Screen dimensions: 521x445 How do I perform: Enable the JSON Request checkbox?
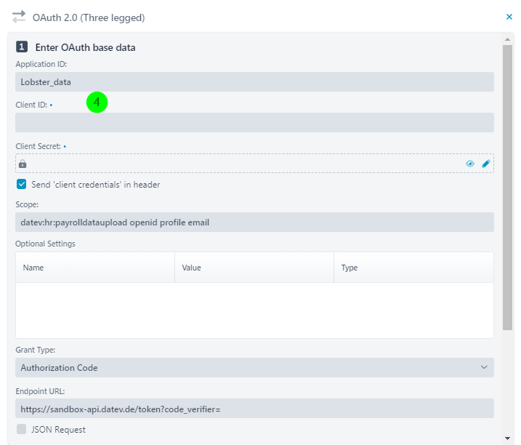pyautogui.click(x=22, y=429)
